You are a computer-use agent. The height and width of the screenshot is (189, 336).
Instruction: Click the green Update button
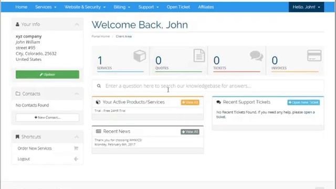pyautogui.click(x=47, y=75)
